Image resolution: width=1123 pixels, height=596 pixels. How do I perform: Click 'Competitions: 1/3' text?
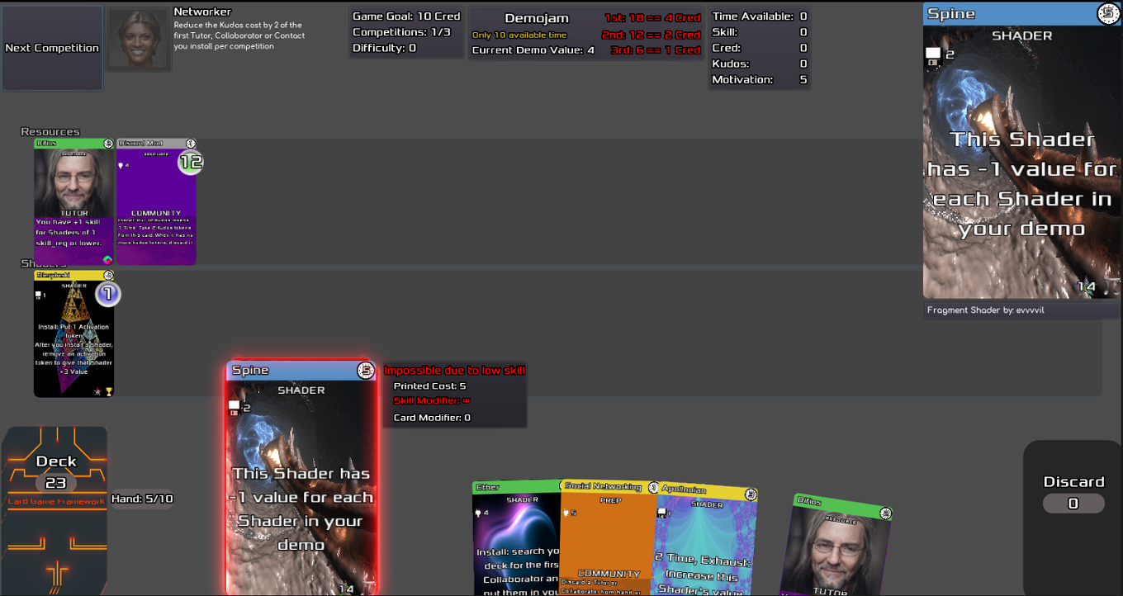[401, 32]
